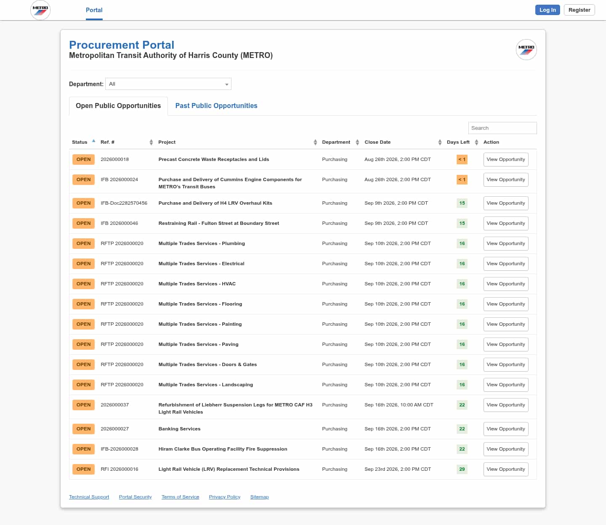Open the Department filter dropdown
The height and width of the screenshot is (525, 606).
168,84
